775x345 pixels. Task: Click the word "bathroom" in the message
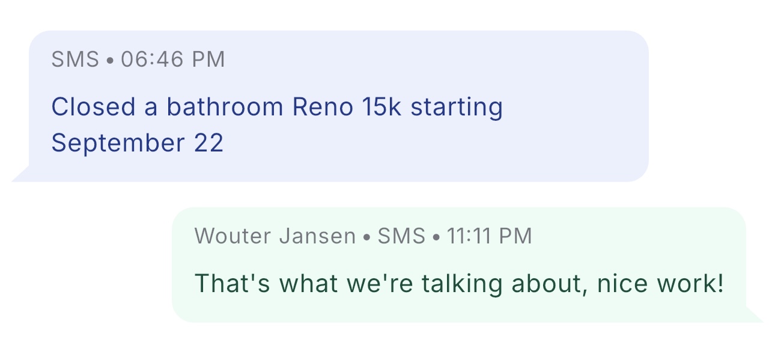[x=224, y=107]
